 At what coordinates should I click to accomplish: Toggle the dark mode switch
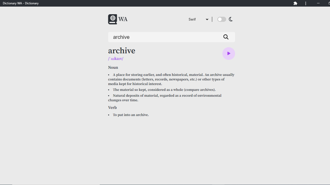(x=222, y=19)
